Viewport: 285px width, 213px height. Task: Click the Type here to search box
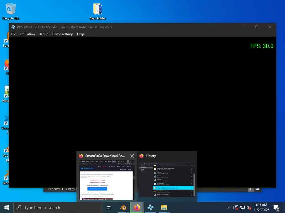(x=58, y=207)
